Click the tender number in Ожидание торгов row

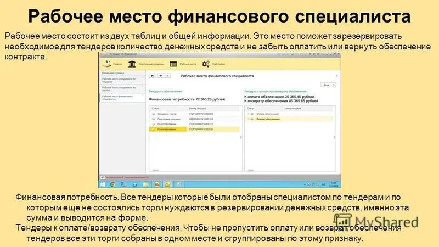(201, 114)
